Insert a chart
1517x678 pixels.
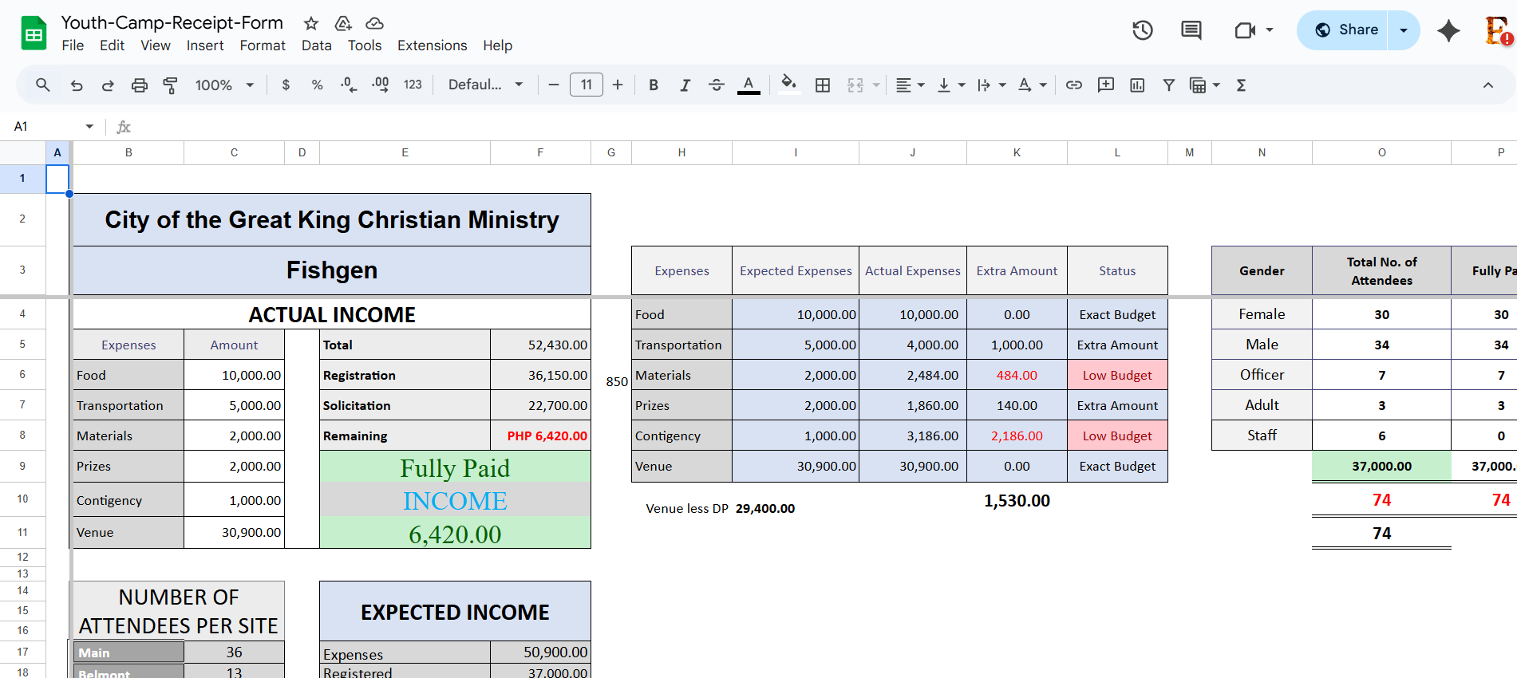click(1137, 85)
